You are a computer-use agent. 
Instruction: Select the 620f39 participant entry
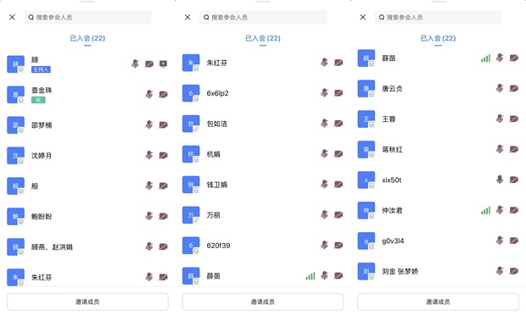pos(263,246)
